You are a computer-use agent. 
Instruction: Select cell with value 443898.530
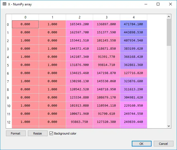click(x=134, y=33)
